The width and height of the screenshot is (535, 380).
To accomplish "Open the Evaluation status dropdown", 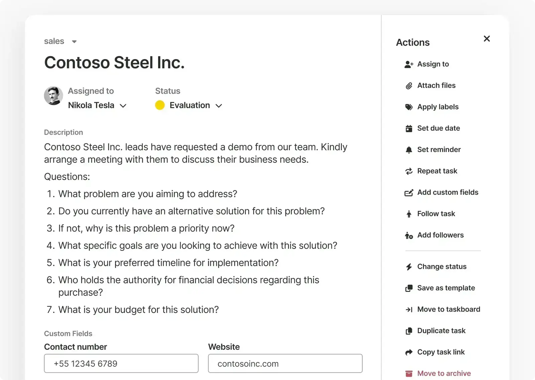I will pyautogui.click(x=219, y=106).
